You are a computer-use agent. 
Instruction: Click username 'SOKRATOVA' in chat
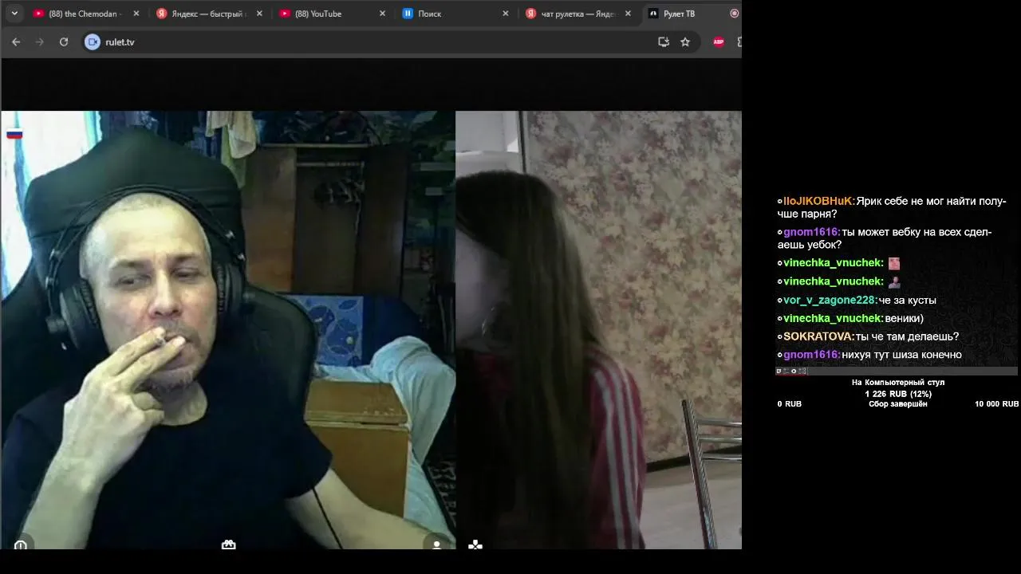(x=818, y=336)
